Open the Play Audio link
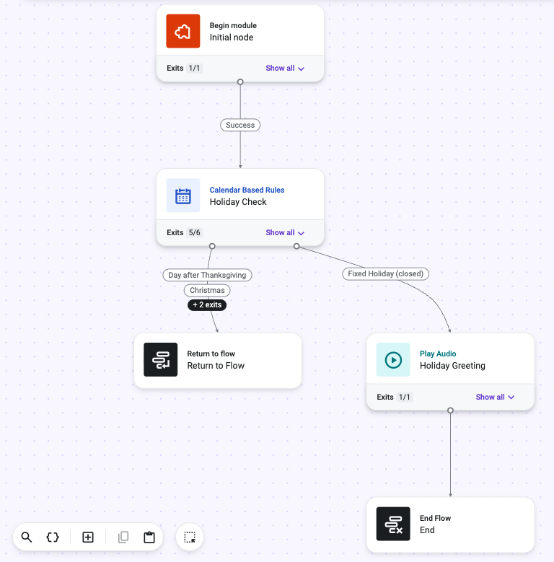This screenshot has width=554, height=562. (x=438, y=354)
